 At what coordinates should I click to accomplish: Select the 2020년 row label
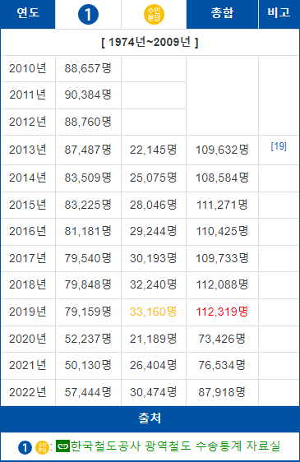click(x=28, y=339)
